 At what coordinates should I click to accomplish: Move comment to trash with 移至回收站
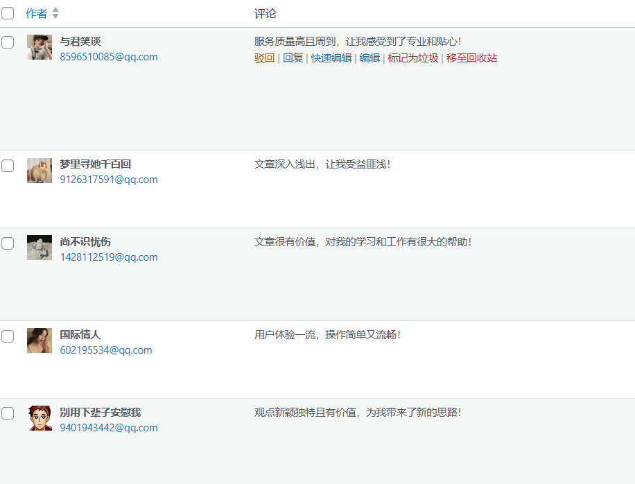point(471,58)
